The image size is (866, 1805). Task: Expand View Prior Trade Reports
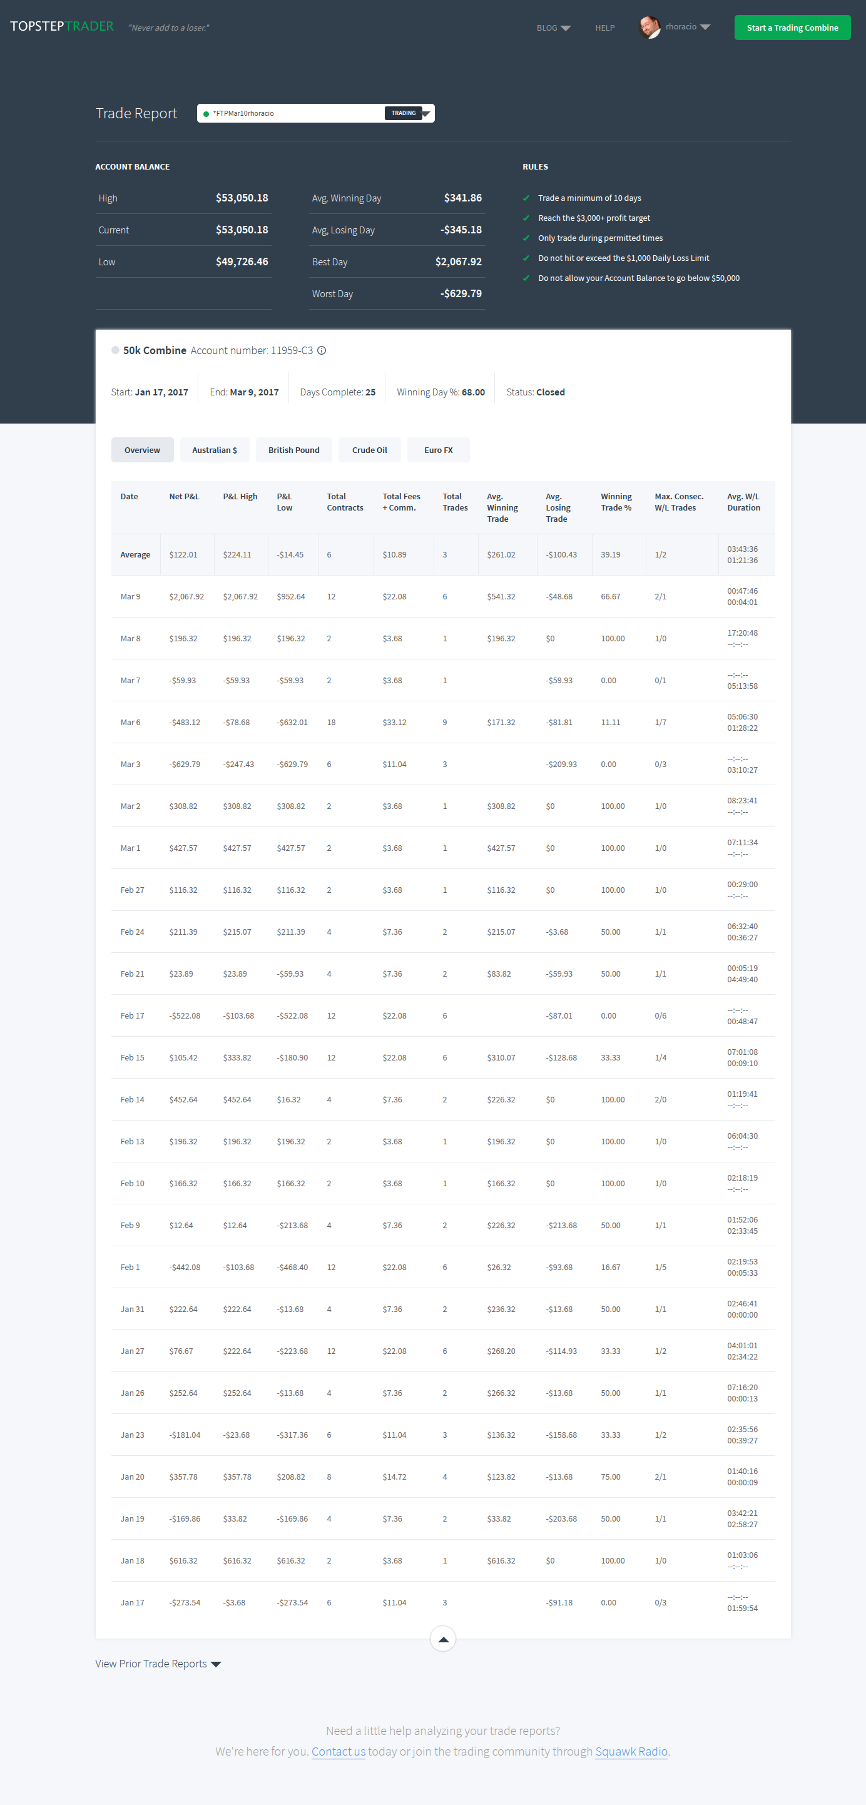click(x=158, y=1664)
